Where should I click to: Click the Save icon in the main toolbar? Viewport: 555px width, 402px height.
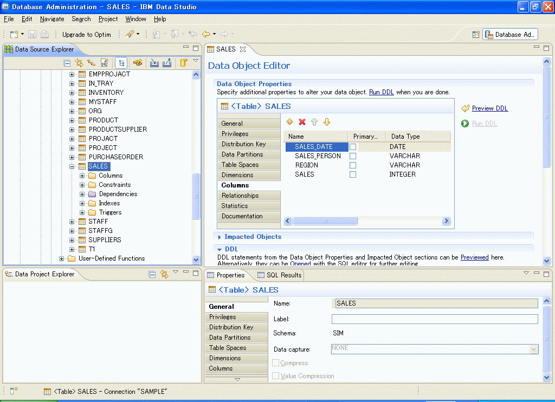point(32,34)
